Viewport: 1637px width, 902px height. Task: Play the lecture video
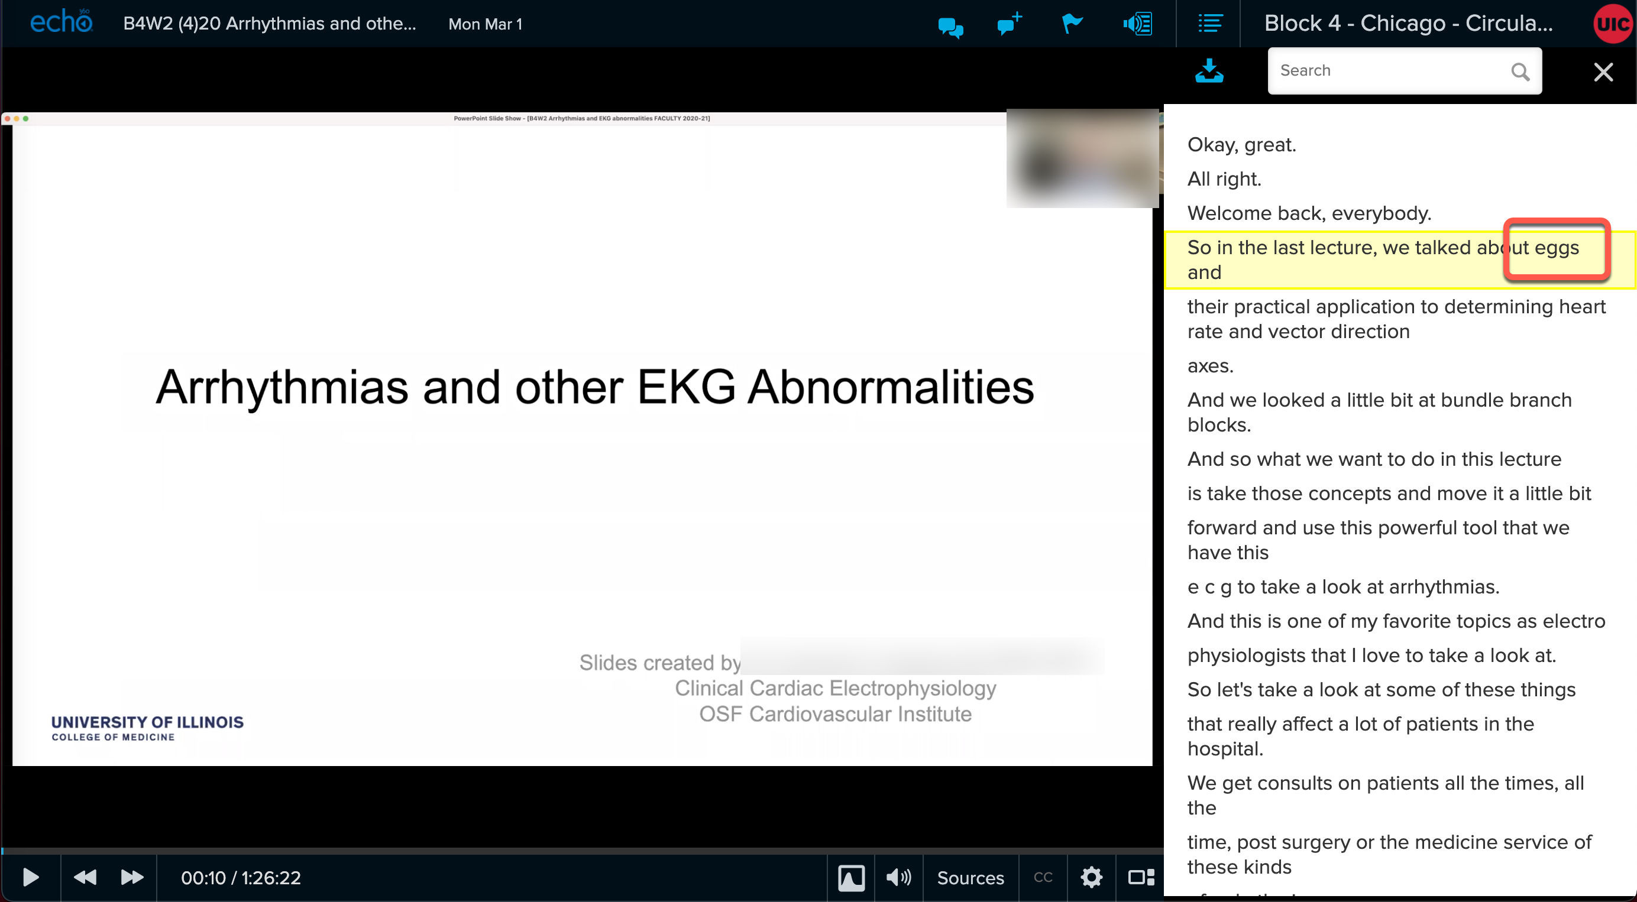pyautogui.click(x=31, y=877)
